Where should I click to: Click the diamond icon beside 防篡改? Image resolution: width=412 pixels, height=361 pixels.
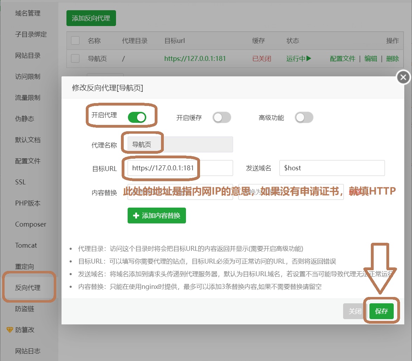pos(9,330)
